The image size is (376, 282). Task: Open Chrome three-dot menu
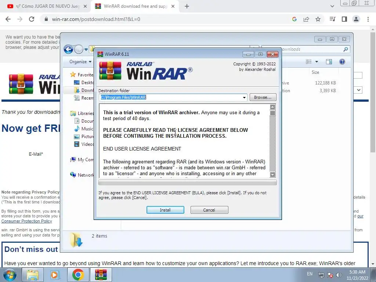pos(368,19)
